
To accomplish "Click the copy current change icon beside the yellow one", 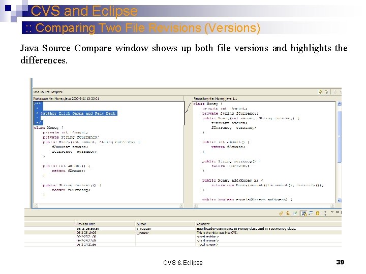I will (326, 92).
